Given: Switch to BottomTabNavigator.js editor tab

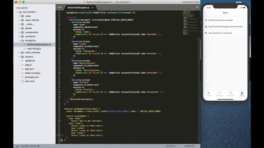Looking at the screenshot, I should (78, 7).
